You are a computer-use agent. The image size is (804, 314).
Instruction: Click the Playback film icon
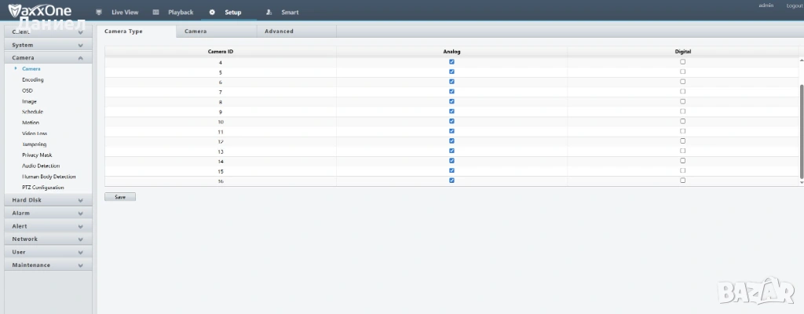click(155, 13)
